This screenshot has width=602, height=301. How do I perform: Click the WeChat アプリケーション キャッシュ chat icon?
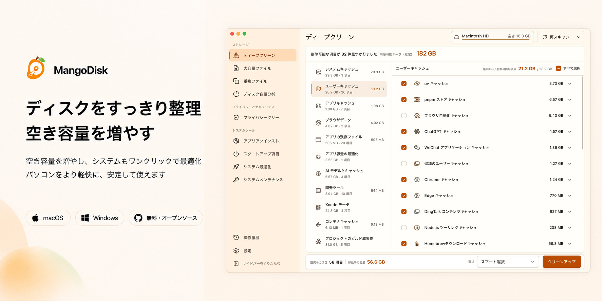(417, 148)
